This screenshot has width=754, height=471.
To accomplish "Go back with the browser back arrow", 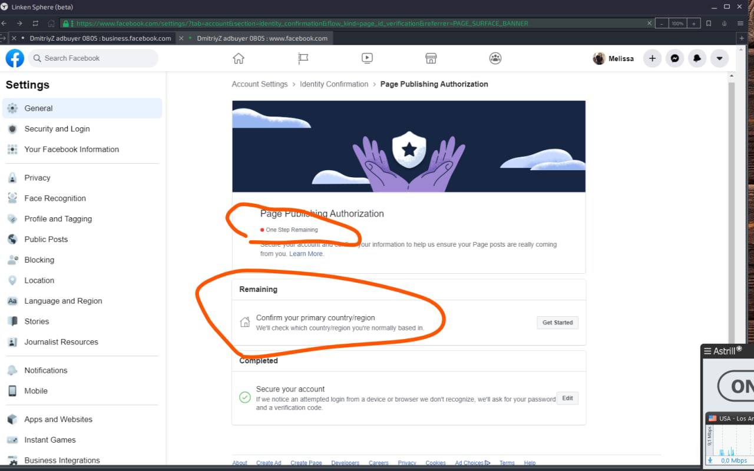I will [4, 24].
